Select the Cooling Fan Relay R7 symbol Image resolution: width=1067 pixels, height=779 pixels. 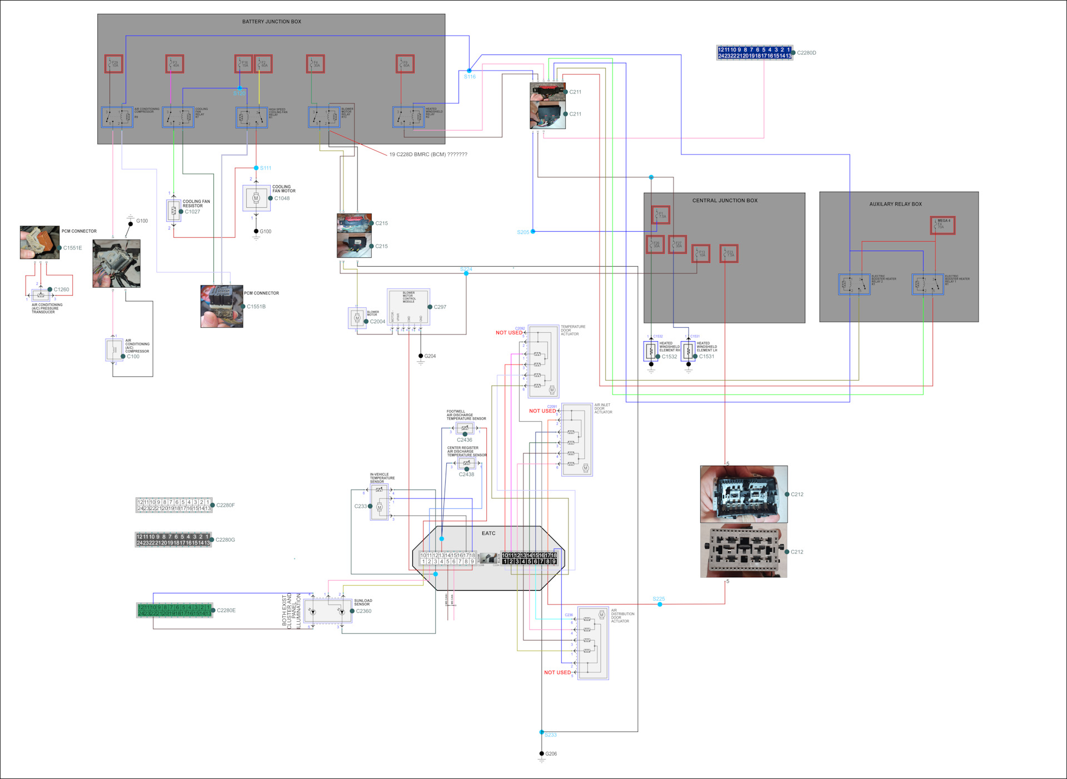[x=178, y=117]
